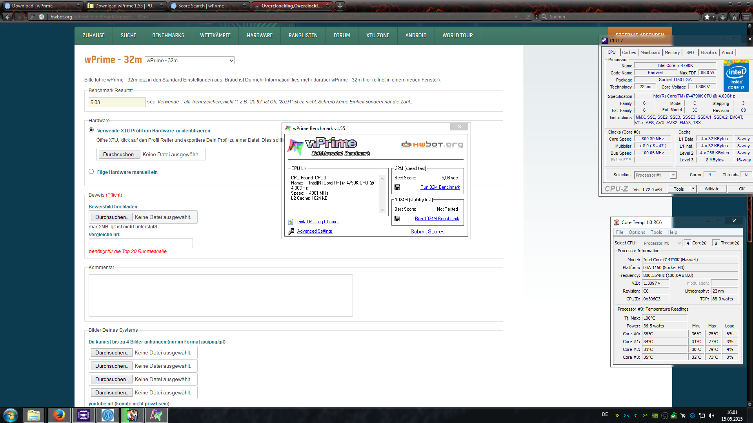Open the wPrime - 32m benchmark dropdown
This screenshot has width=753, height=423.
[190, 60]
